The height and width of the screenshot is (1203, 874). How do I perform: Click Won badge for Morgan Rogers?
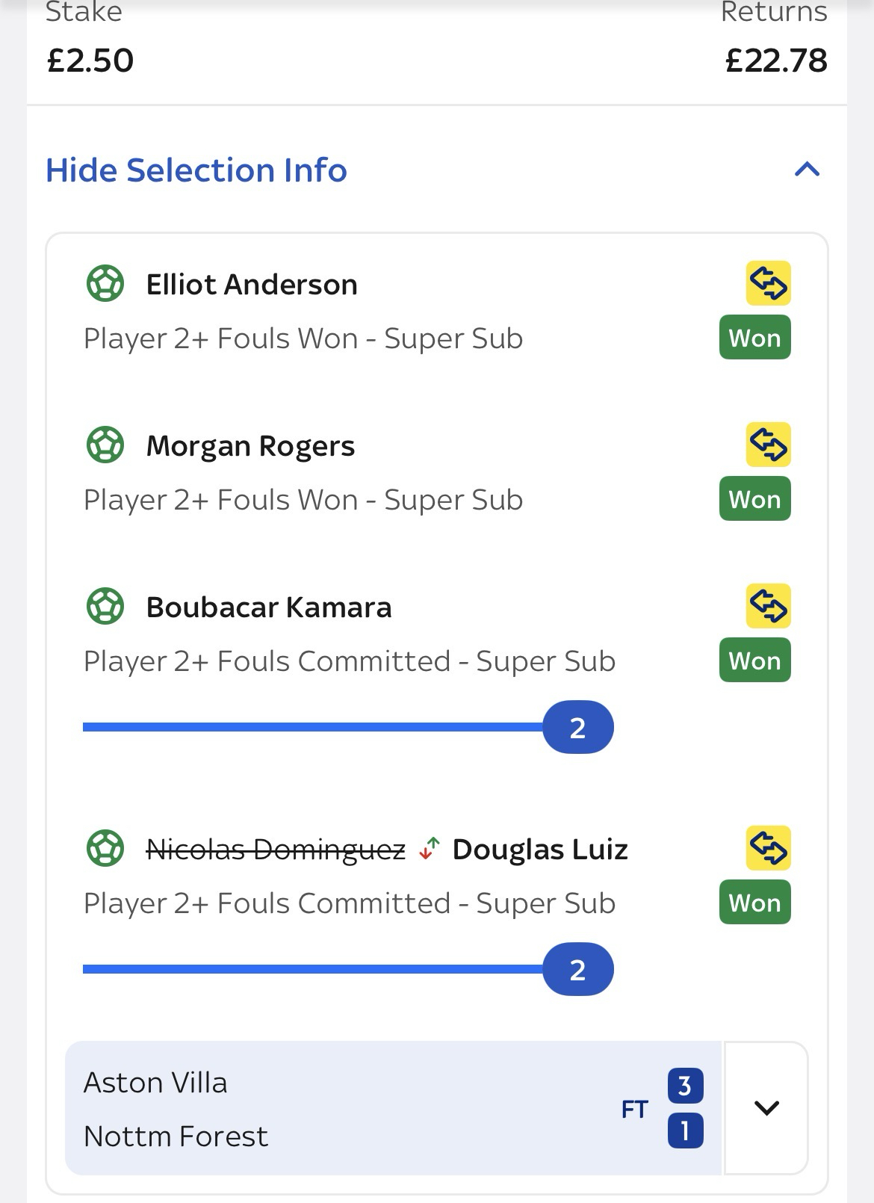click(754, 499)
